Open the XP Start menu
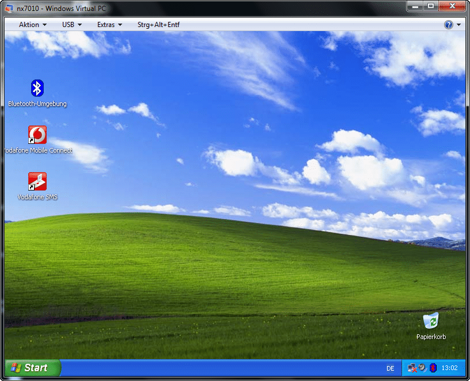 coord(32,368)
